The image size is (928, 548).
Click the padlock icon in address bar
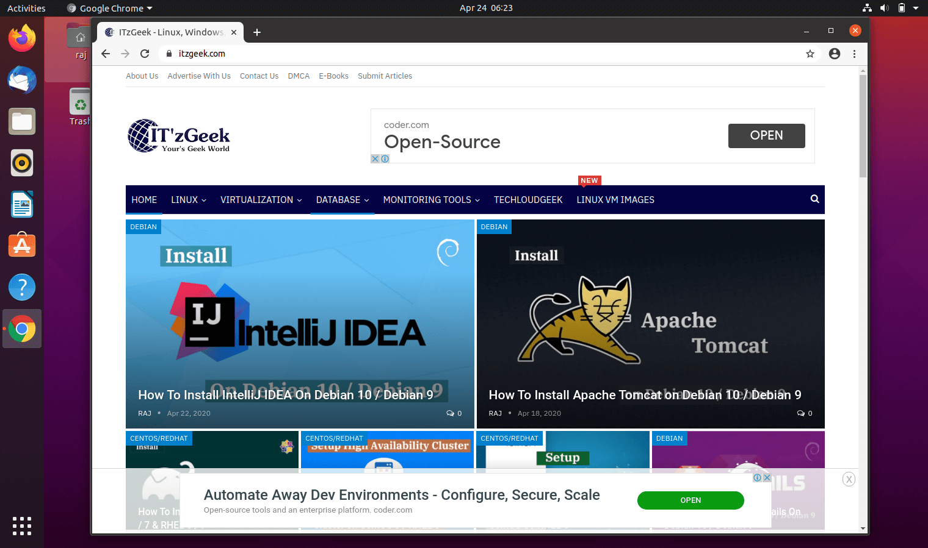pos(169,54)
